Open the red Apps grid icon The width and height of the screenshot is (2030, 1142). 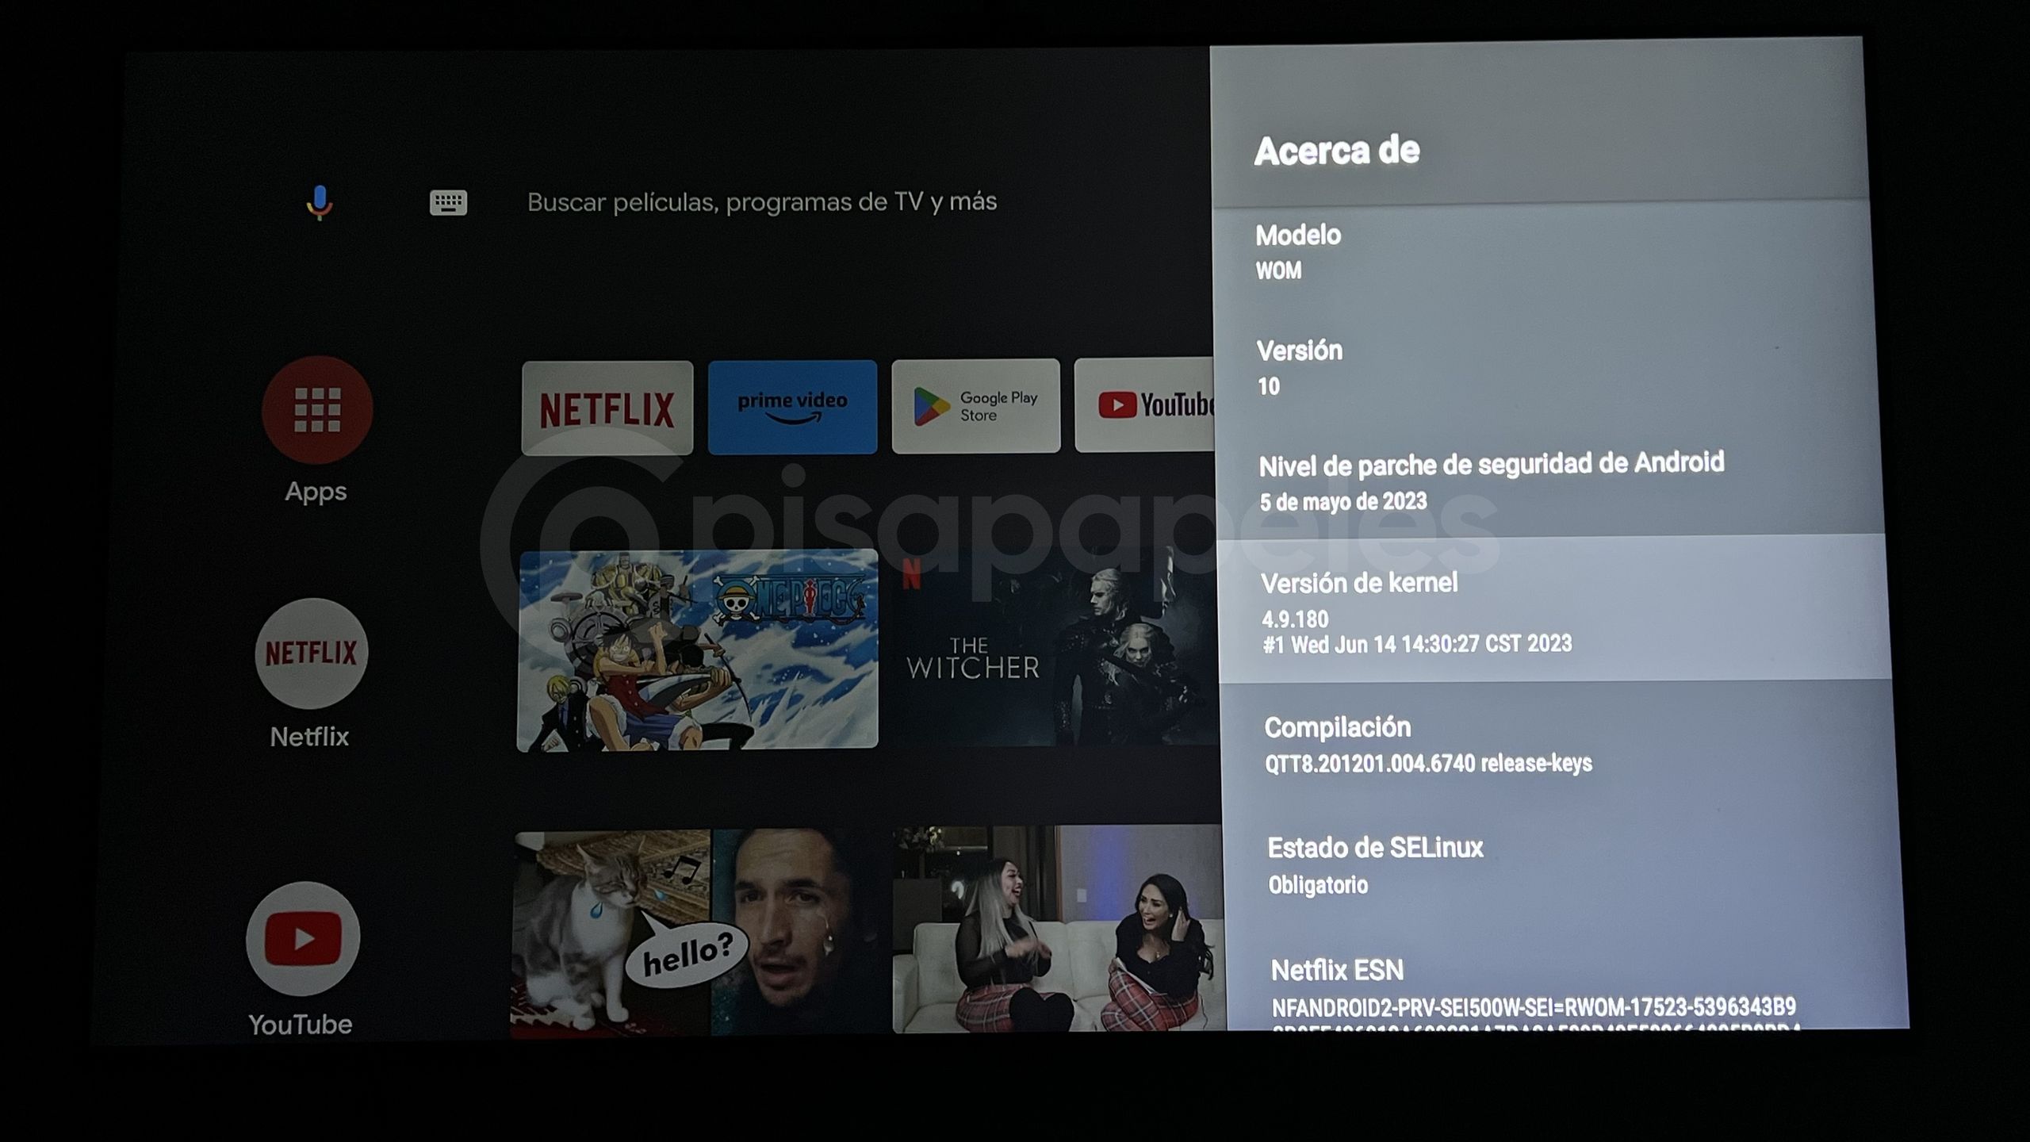[x=317, y=410]
